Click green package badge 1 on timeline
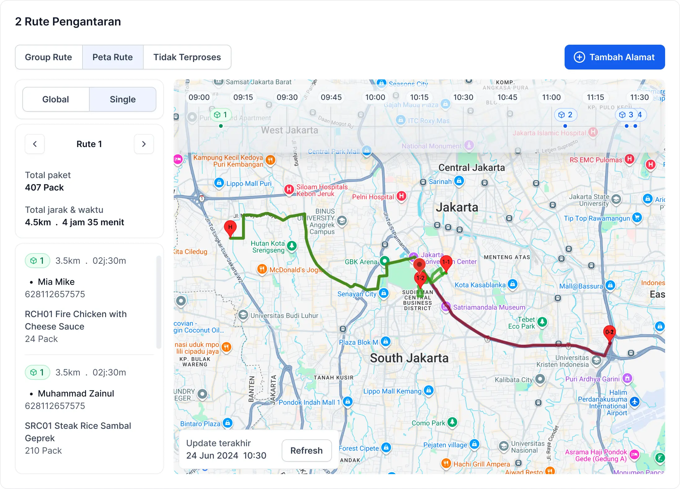Viewport: 680px width, 489px height. tap(221, 115)
